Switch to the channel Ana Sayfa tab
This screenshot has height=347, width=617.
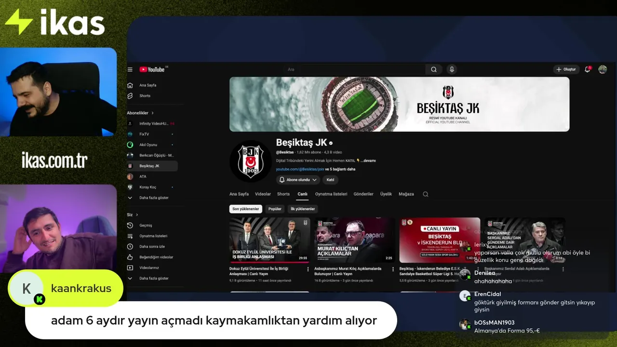(239, 194)
